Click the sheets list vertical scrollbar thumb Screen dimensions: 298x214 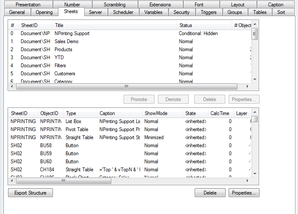coord(255,34)
